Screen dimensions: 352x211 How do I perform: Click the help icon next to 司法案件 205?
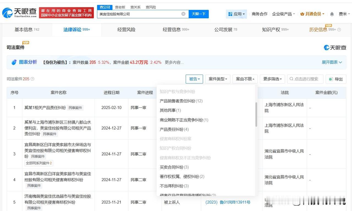(32, 79)
